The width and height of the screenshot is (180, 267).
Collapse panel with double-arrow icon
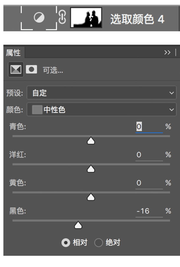[167, 53]
